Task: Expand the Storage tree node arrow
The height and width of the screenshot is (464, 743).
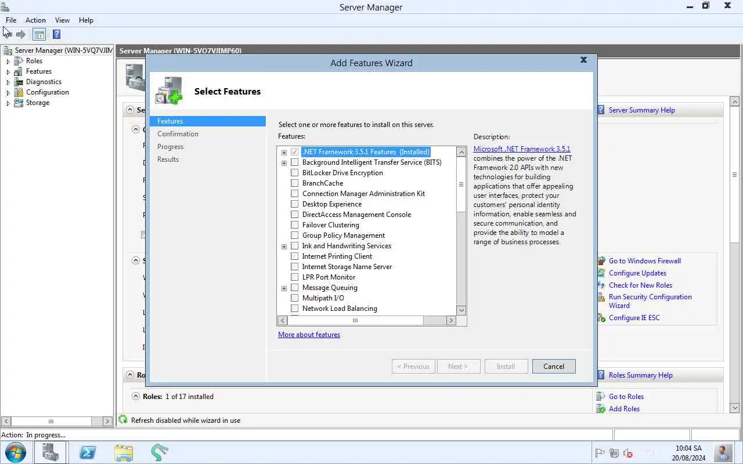Action: click(8, 103)
